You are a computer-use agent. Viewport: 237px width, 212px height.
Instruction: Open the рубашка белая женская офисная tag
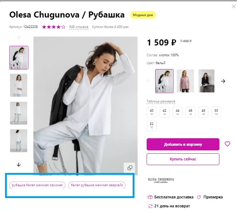(37, 185)
